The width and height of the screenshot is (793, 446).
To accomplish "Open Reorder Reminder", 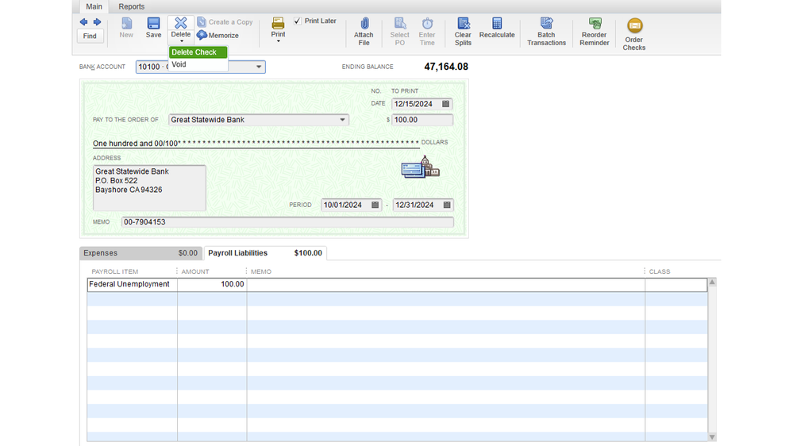I will pos(595,32).
